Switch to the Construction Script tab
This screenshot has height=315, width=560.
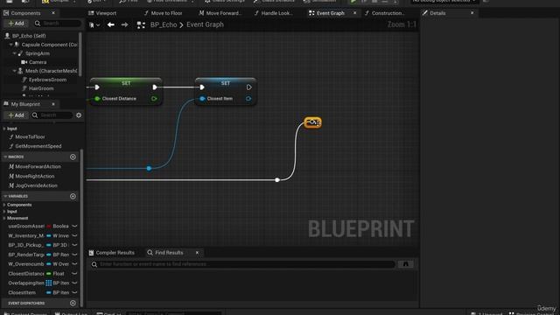click(385, 13)
